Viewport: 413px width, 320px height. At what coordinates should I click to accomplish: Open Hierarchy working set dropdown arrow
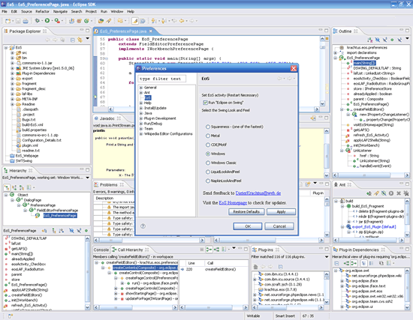(x=87, y=178)
